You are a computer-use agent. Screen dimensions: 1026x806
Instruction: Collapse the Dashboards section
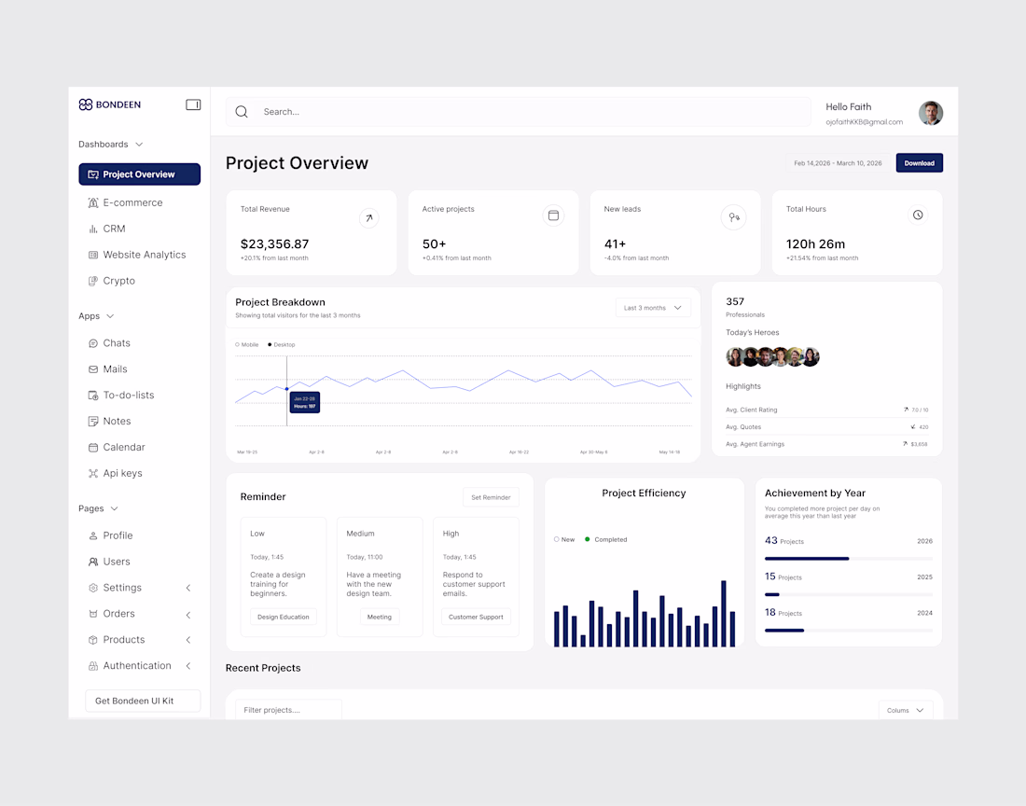tap(139, 145)
